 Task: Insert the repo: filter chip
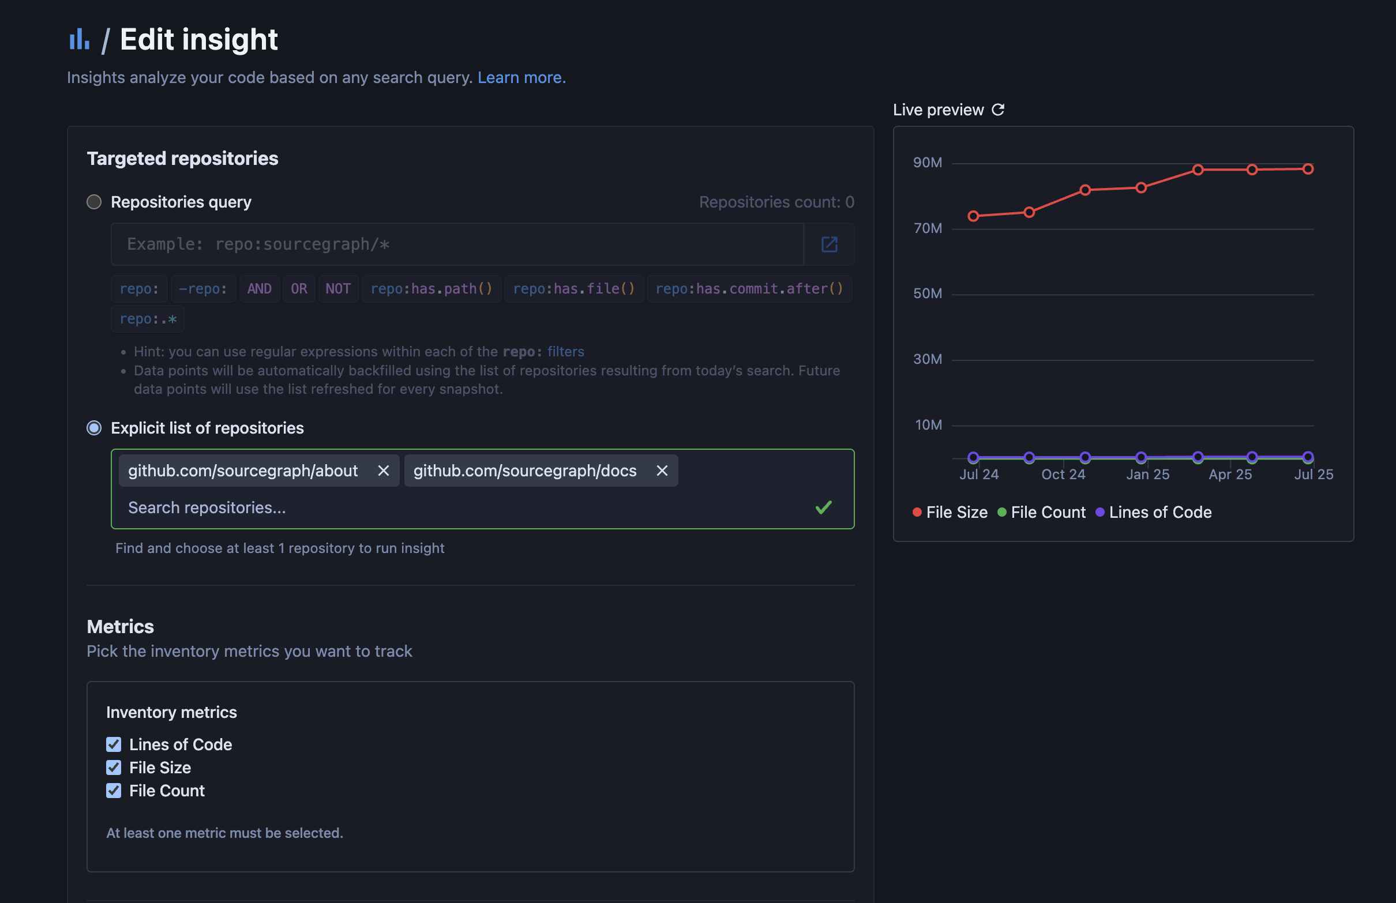click(x=139, y=289)
